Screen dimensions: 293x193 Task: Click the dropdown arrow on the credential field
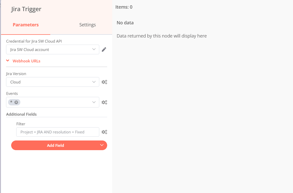click(94, 49)
